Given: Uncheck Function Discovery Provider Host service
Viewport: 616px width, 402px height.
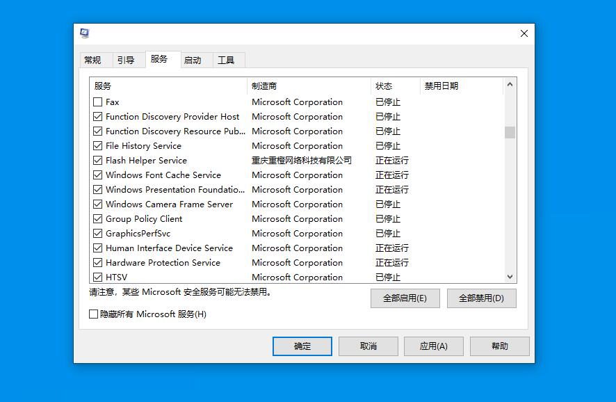Looking at the screenshot, I should tap(98, 117).
